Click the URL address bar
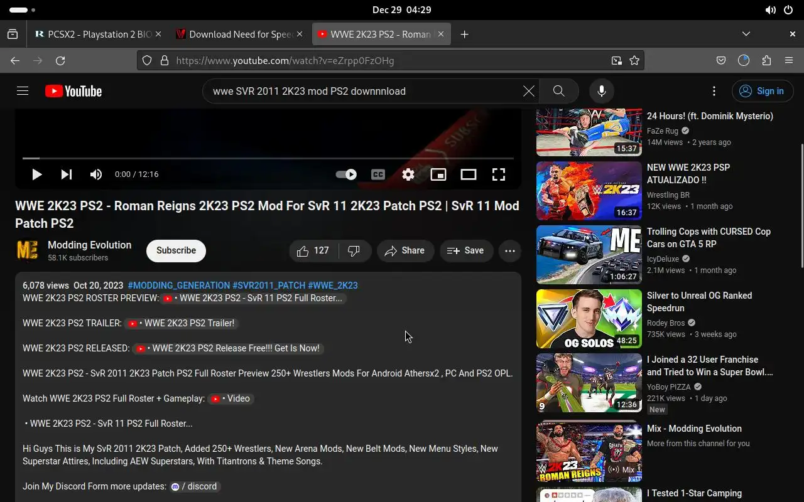The width and height of the screenshot is (804, 502). tap(389, 61)
